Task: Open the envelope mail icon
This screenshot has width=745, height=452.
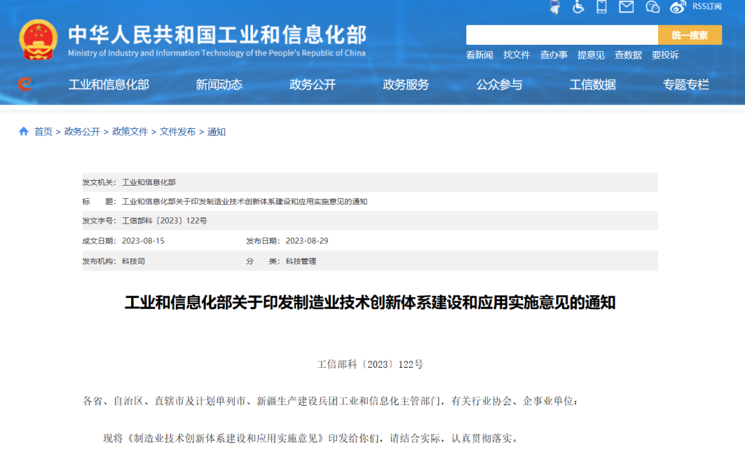Action: pyautogui.click(x=626, y=7)
